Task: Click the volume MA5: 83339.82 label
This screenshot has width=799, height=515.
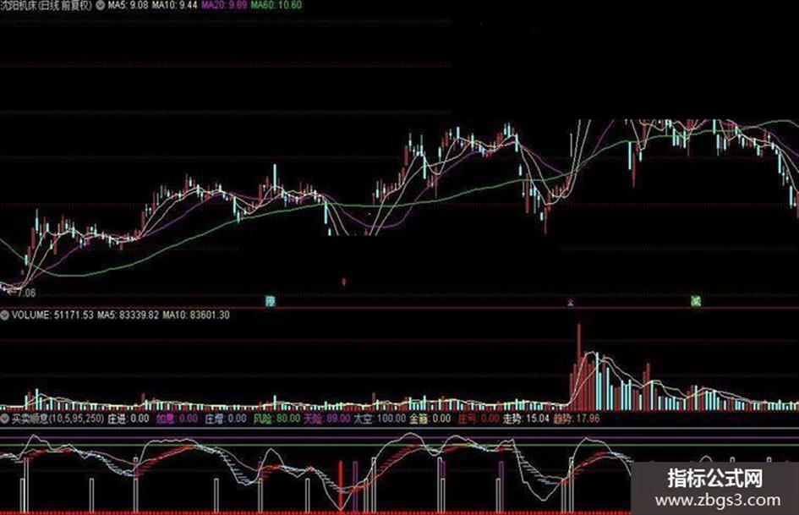Action: (x=128, y=315)
